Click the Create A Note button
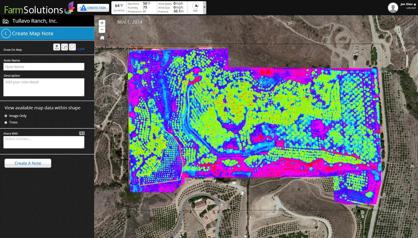418x238 pixels. [28, 163]
